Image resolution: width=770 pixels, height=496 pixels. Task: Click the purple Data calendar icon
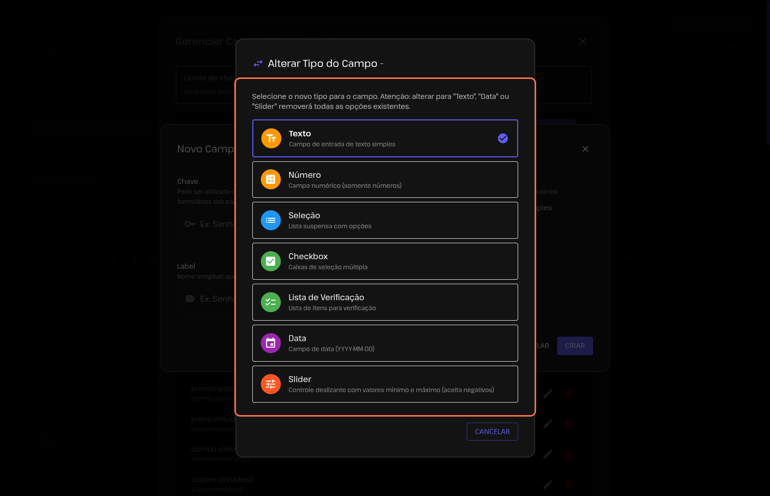270,343
